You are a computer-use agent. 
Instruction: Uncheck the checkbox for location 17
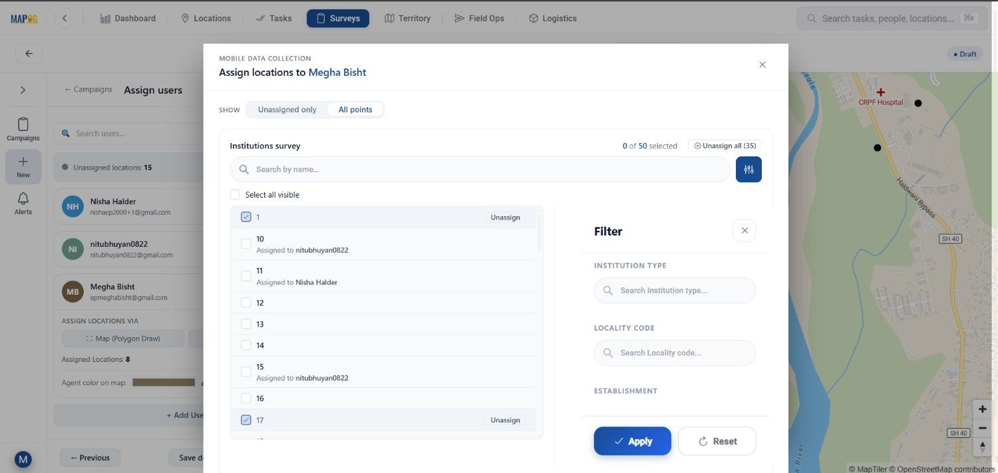[246, 420]
